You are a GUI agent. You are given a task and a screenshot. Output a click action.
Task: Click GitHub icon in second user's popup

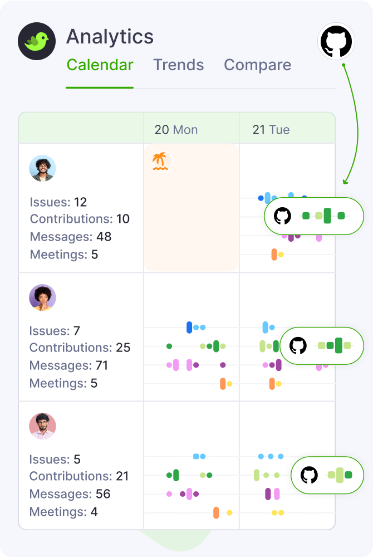tap(298, 345)
